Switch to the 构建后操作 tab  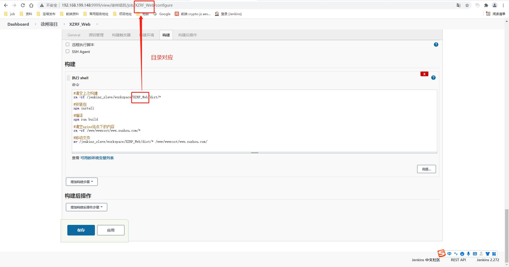coord(187,35)
